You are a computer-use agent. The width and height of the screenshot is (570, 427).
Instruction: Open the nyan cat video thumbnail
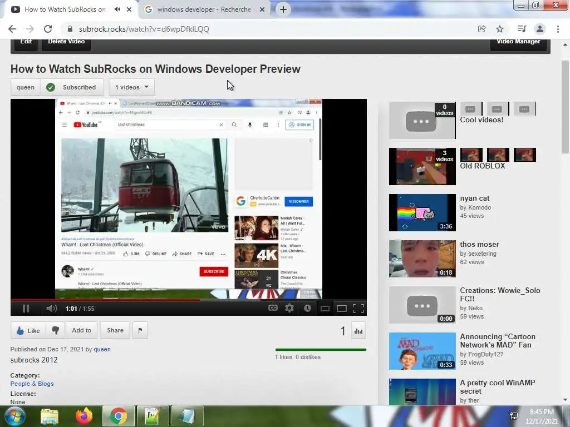coord(422,212)
